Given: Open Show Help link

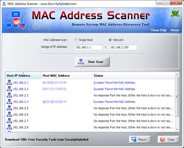Looking at the screenshot, I should pyautogui.click(x=159, y=30).
